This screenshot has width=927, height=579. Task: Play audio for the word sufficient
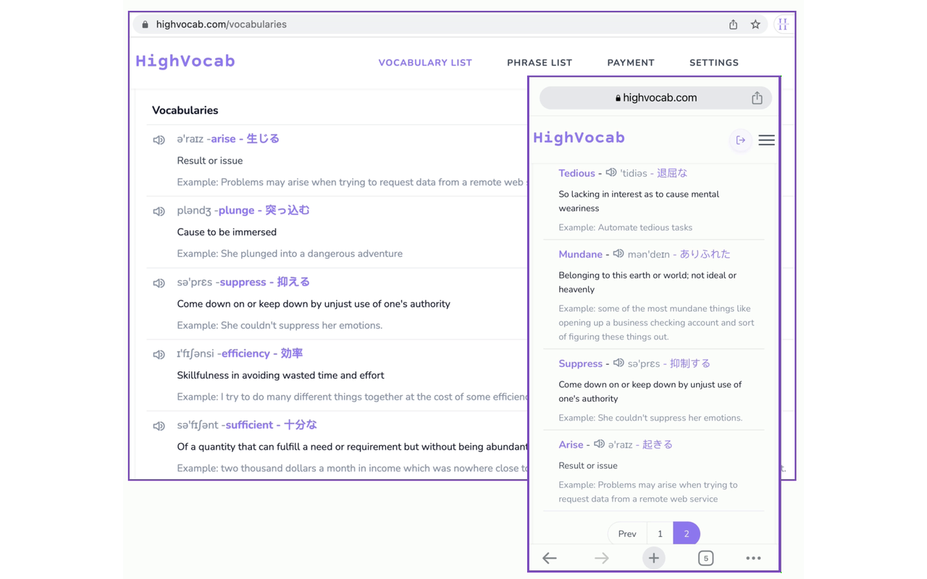tap(159, 426)
